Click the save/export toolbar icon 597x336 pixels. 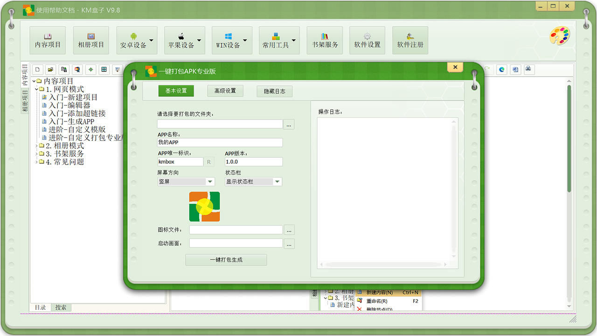[63, 69]
